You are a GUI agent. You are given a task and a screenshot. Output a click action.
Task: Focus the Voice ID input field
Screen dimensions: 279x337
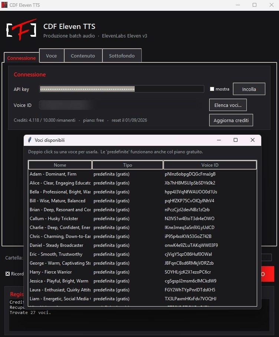coord(122,105)
